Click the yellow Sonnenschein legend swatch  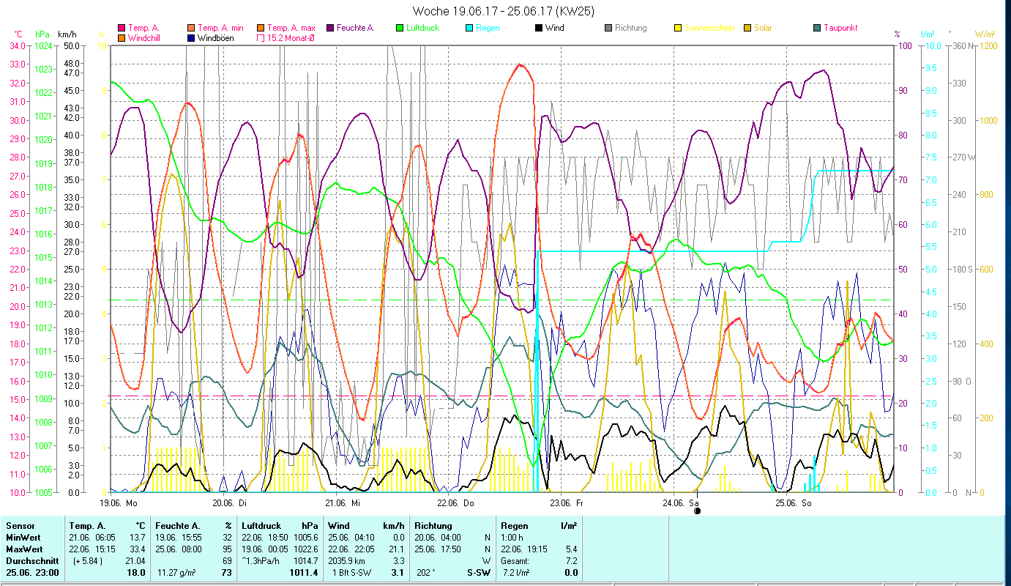click(x=678, y=29)
